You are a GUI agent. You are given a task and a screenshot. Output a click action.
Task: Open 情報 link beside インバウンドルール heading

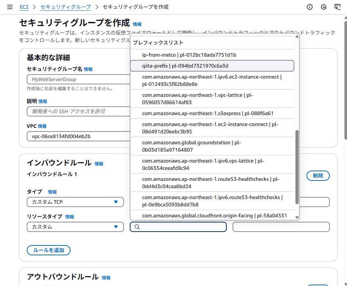click(x=99, y=164)
